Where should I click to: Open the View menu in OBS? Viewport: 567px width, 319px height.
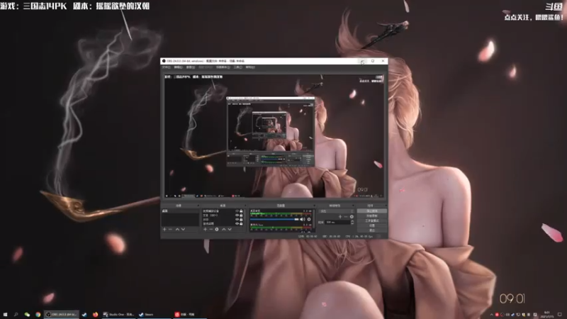191,67
